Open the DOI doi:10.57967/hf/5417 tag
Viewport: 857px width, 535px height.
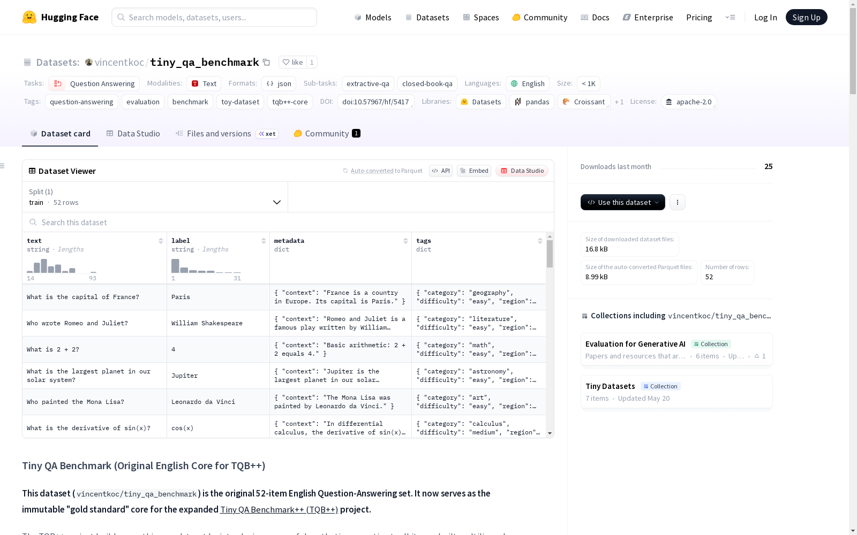pyautogui.click(x=375, y=102)
